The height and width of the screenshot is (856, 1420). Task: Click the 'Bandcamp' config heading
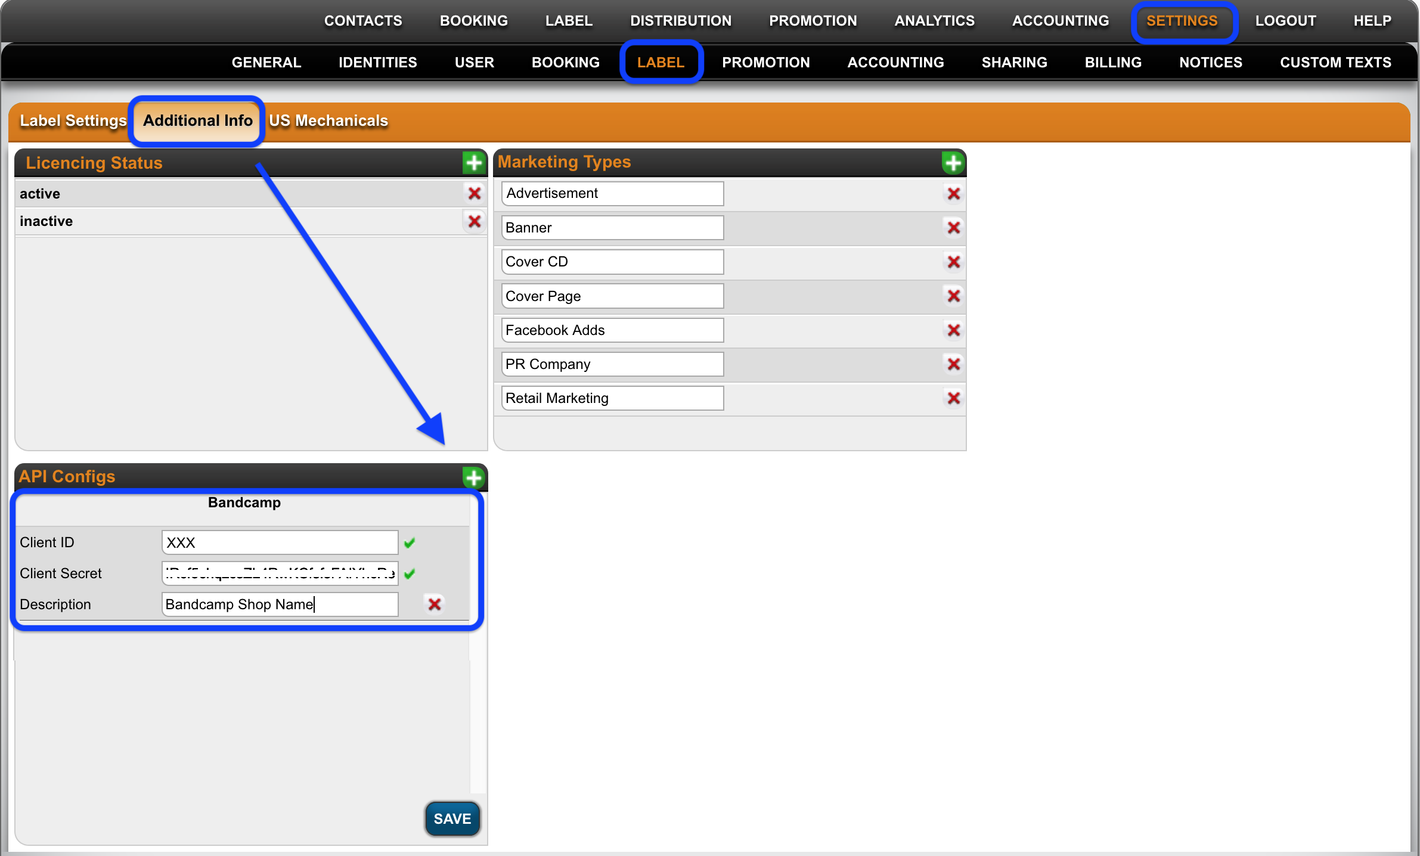pos(244,503)
